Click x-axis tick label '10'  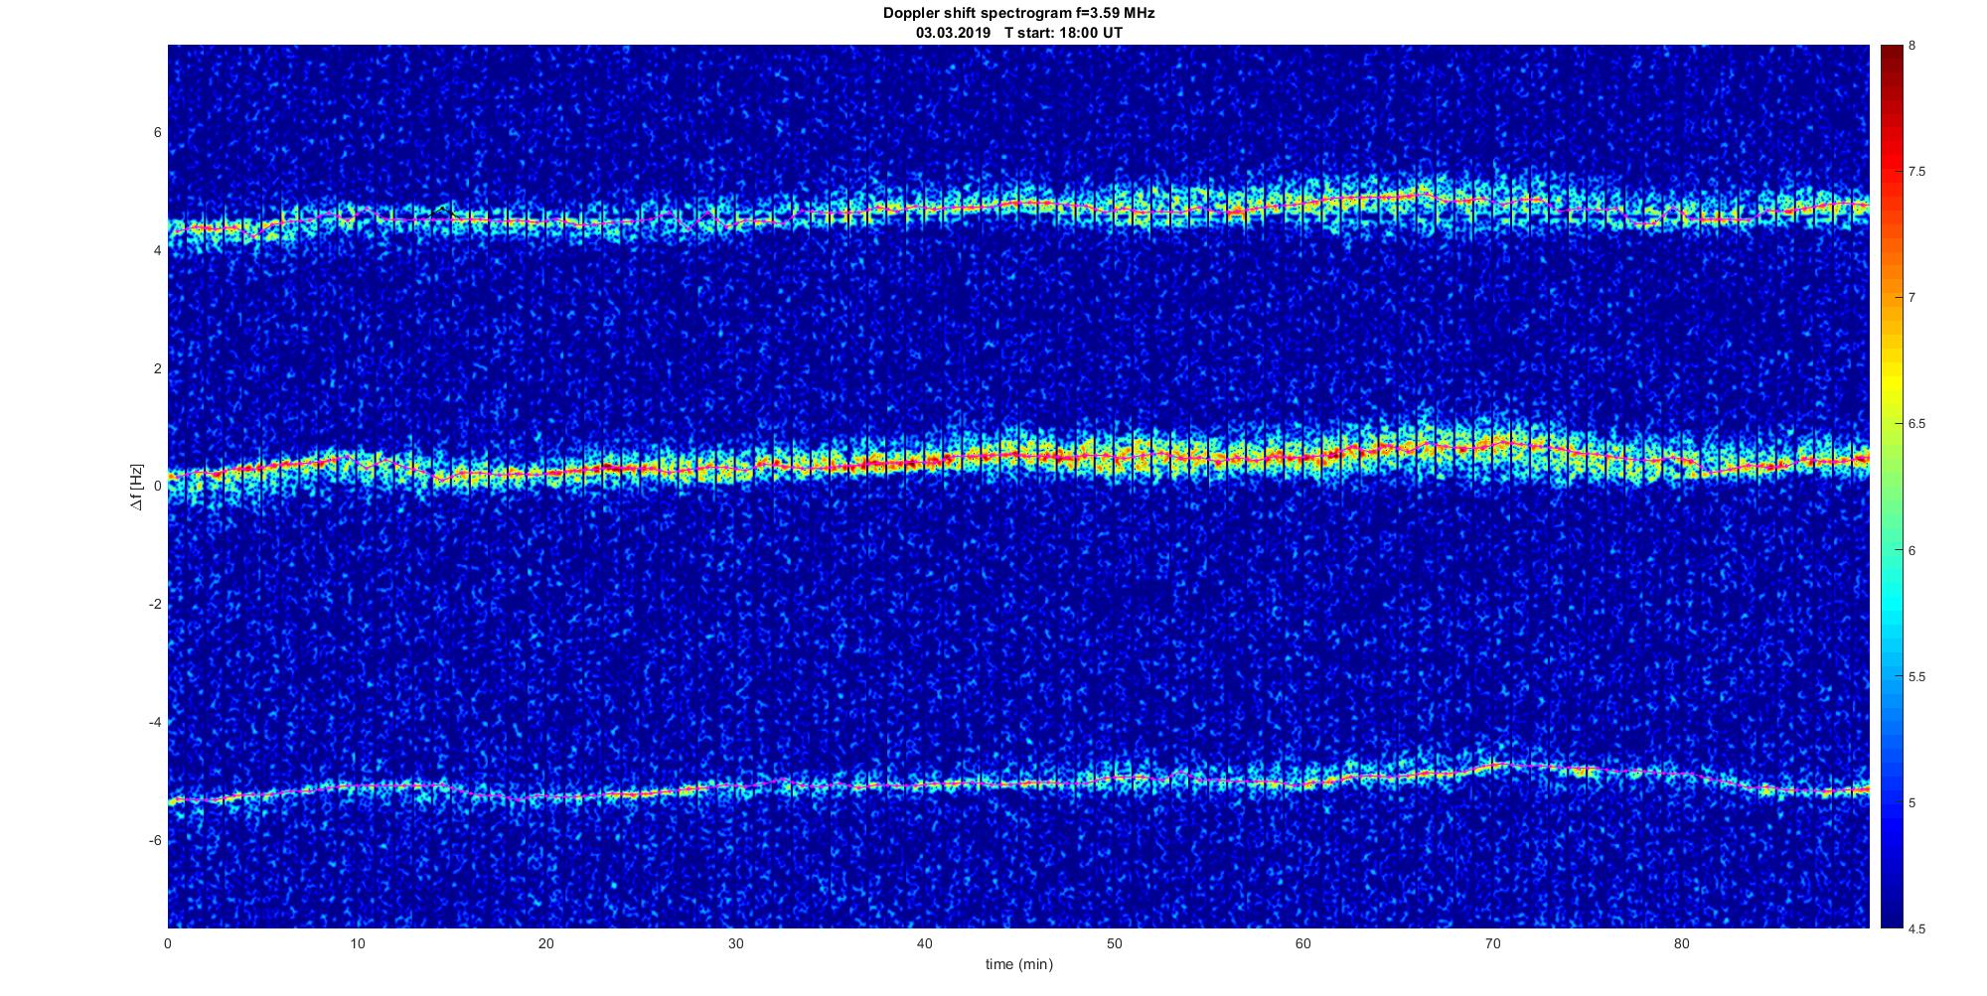click(x=358, y=943)
